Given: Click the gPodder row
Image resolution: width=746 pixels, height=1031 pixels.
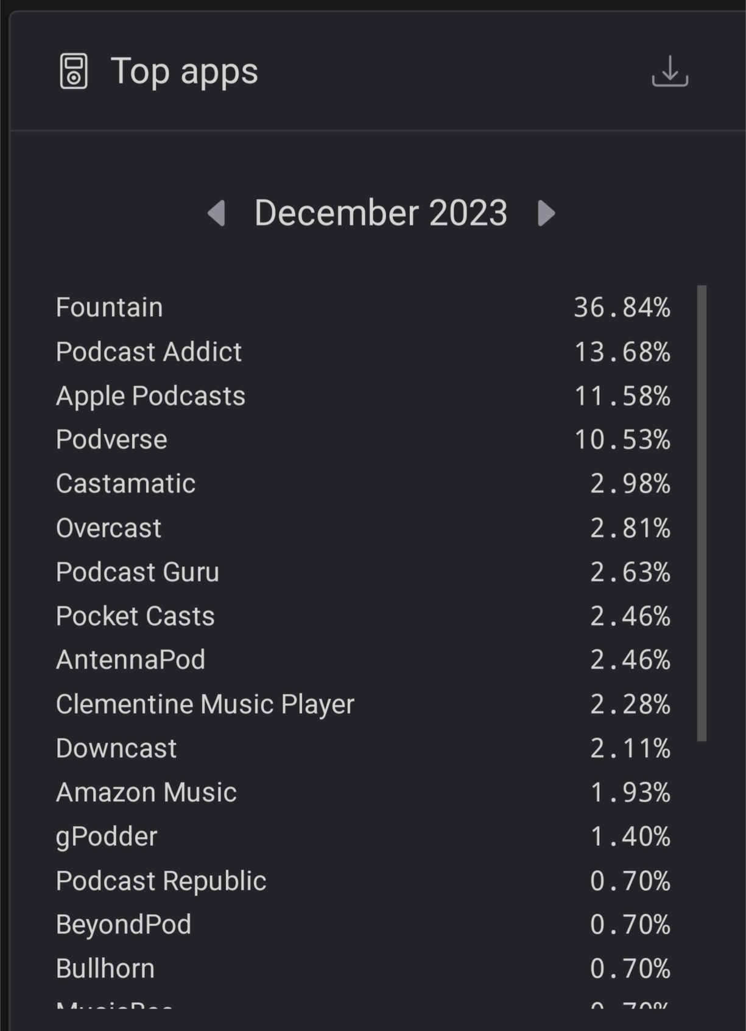Looking at the screenshot, I should coord(363,837).
